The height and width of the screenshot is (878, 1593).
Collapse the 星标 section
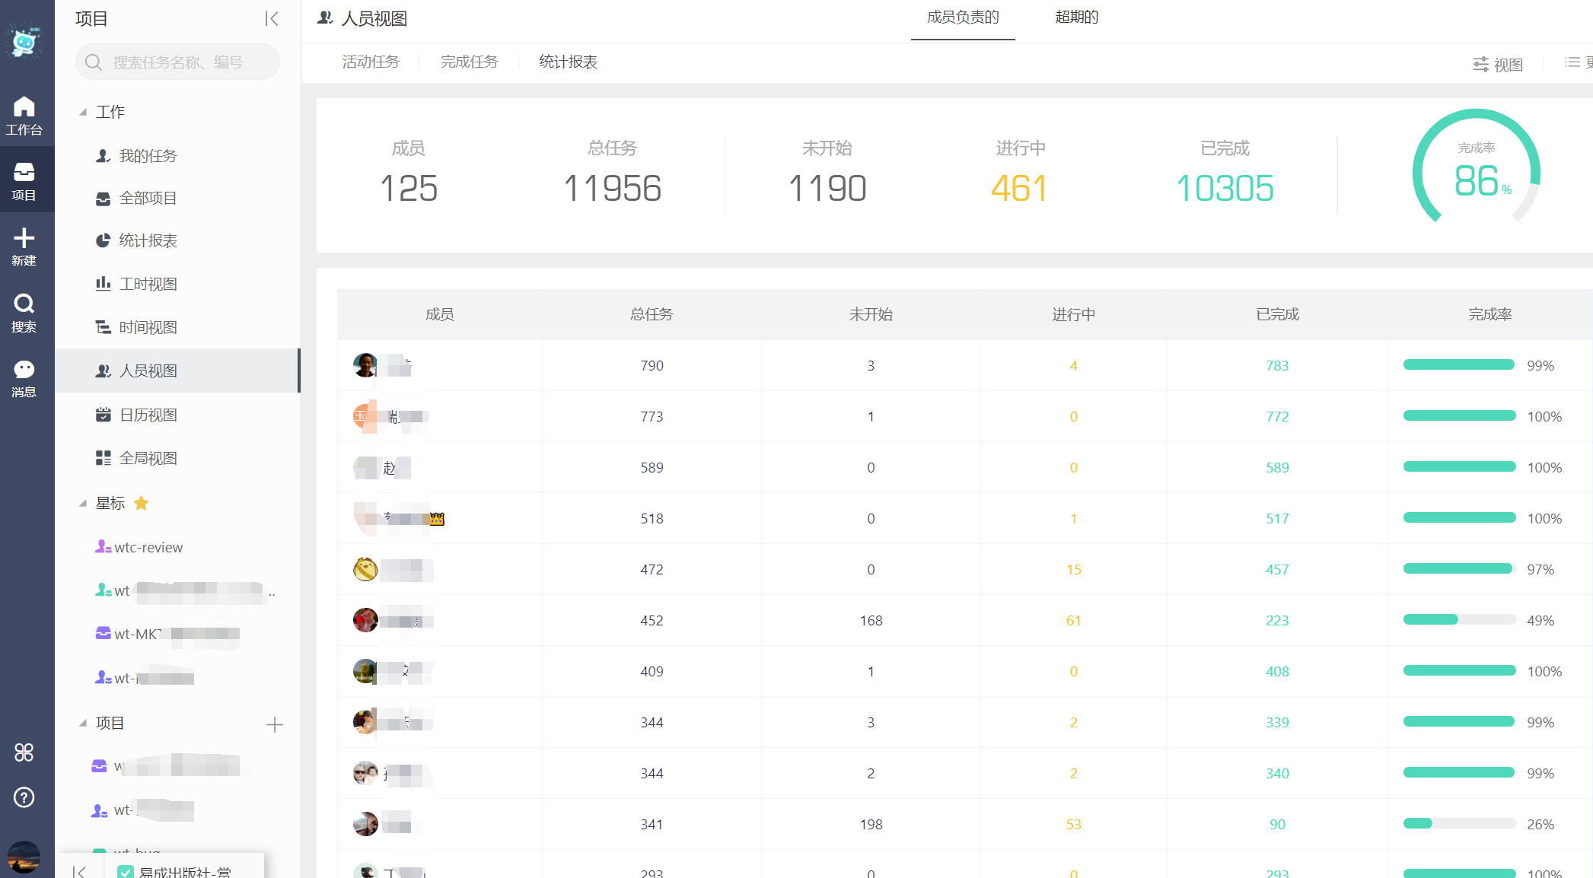click(x=83, y=503)
